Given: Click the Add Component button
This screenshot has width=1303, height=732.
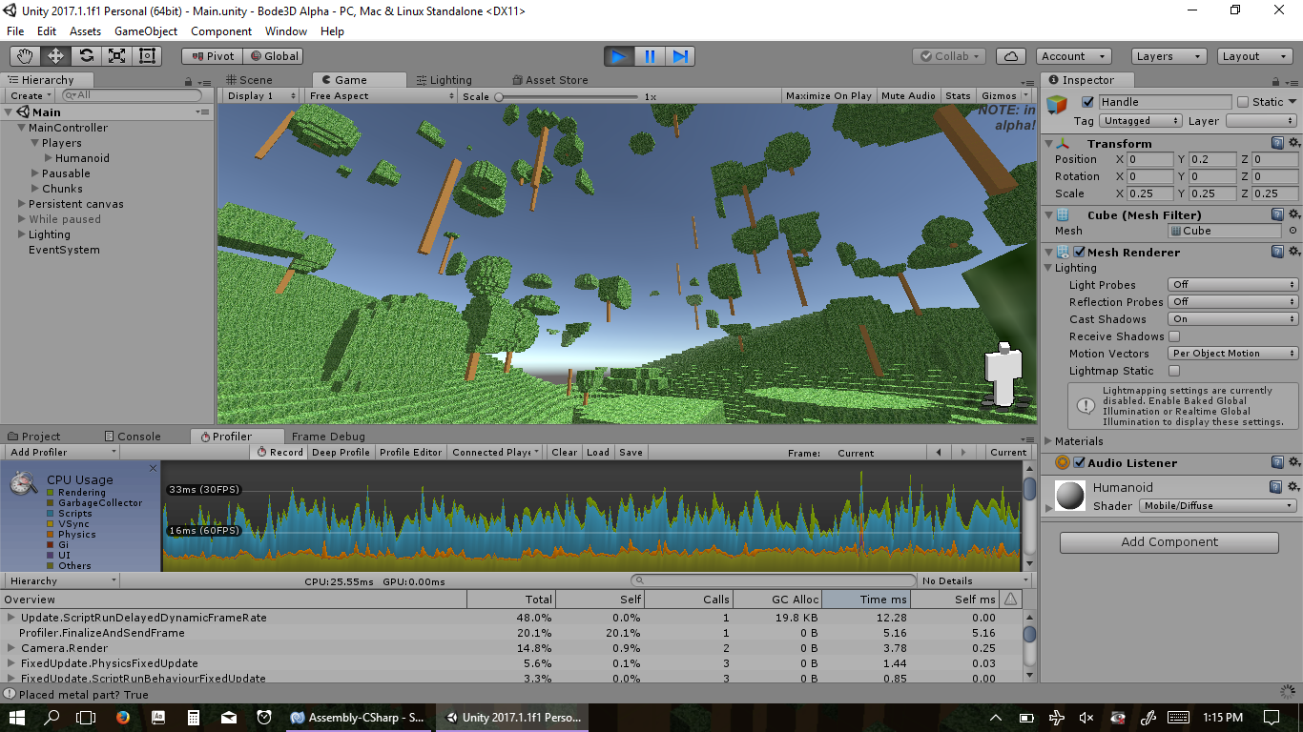Looking at the screenshot, I should pyautogui.click(x=1169, y=542).
